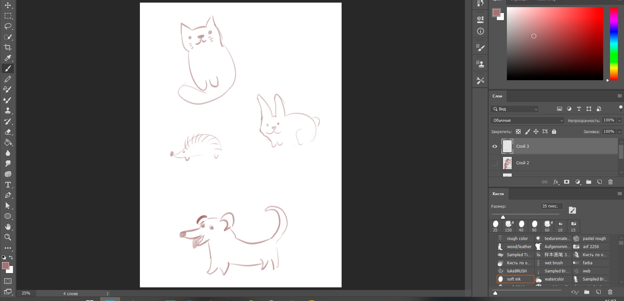Open the blend mode Обычные dropdown
This screenshot has height=301, width=624.
(527, 120)
